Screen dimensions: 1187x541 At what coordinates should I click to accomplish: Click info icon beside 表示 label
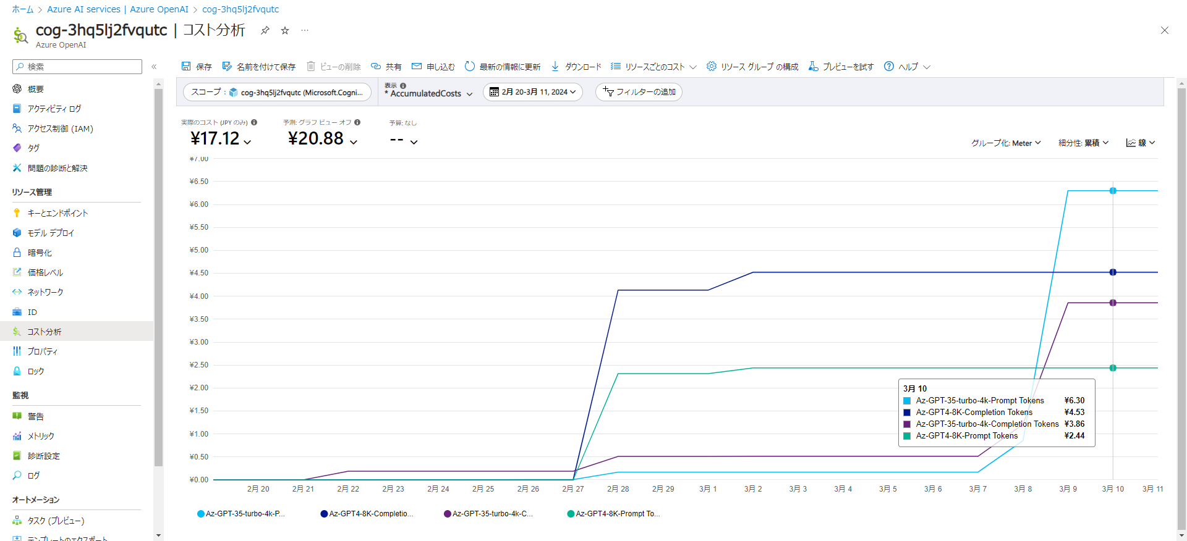(403, 86)
